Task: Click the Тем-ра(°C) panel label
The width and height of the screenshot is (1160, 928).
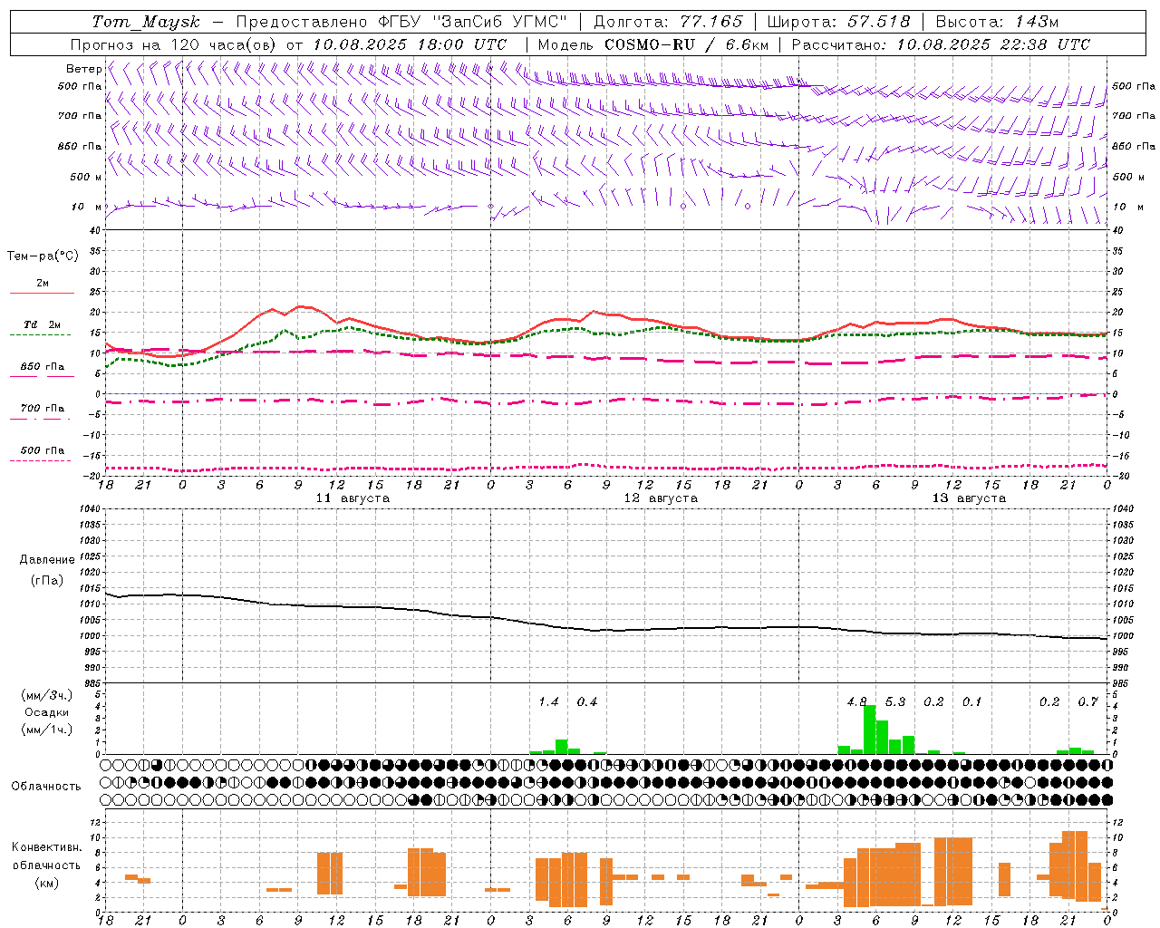Action: click(43, 256)
